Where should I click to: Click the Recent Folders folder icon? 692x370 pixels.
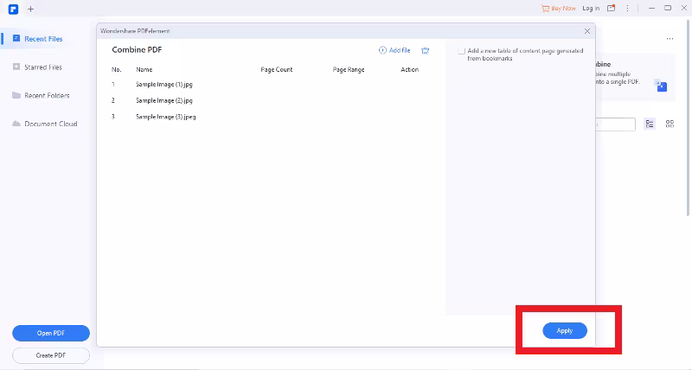coord(16,95)
